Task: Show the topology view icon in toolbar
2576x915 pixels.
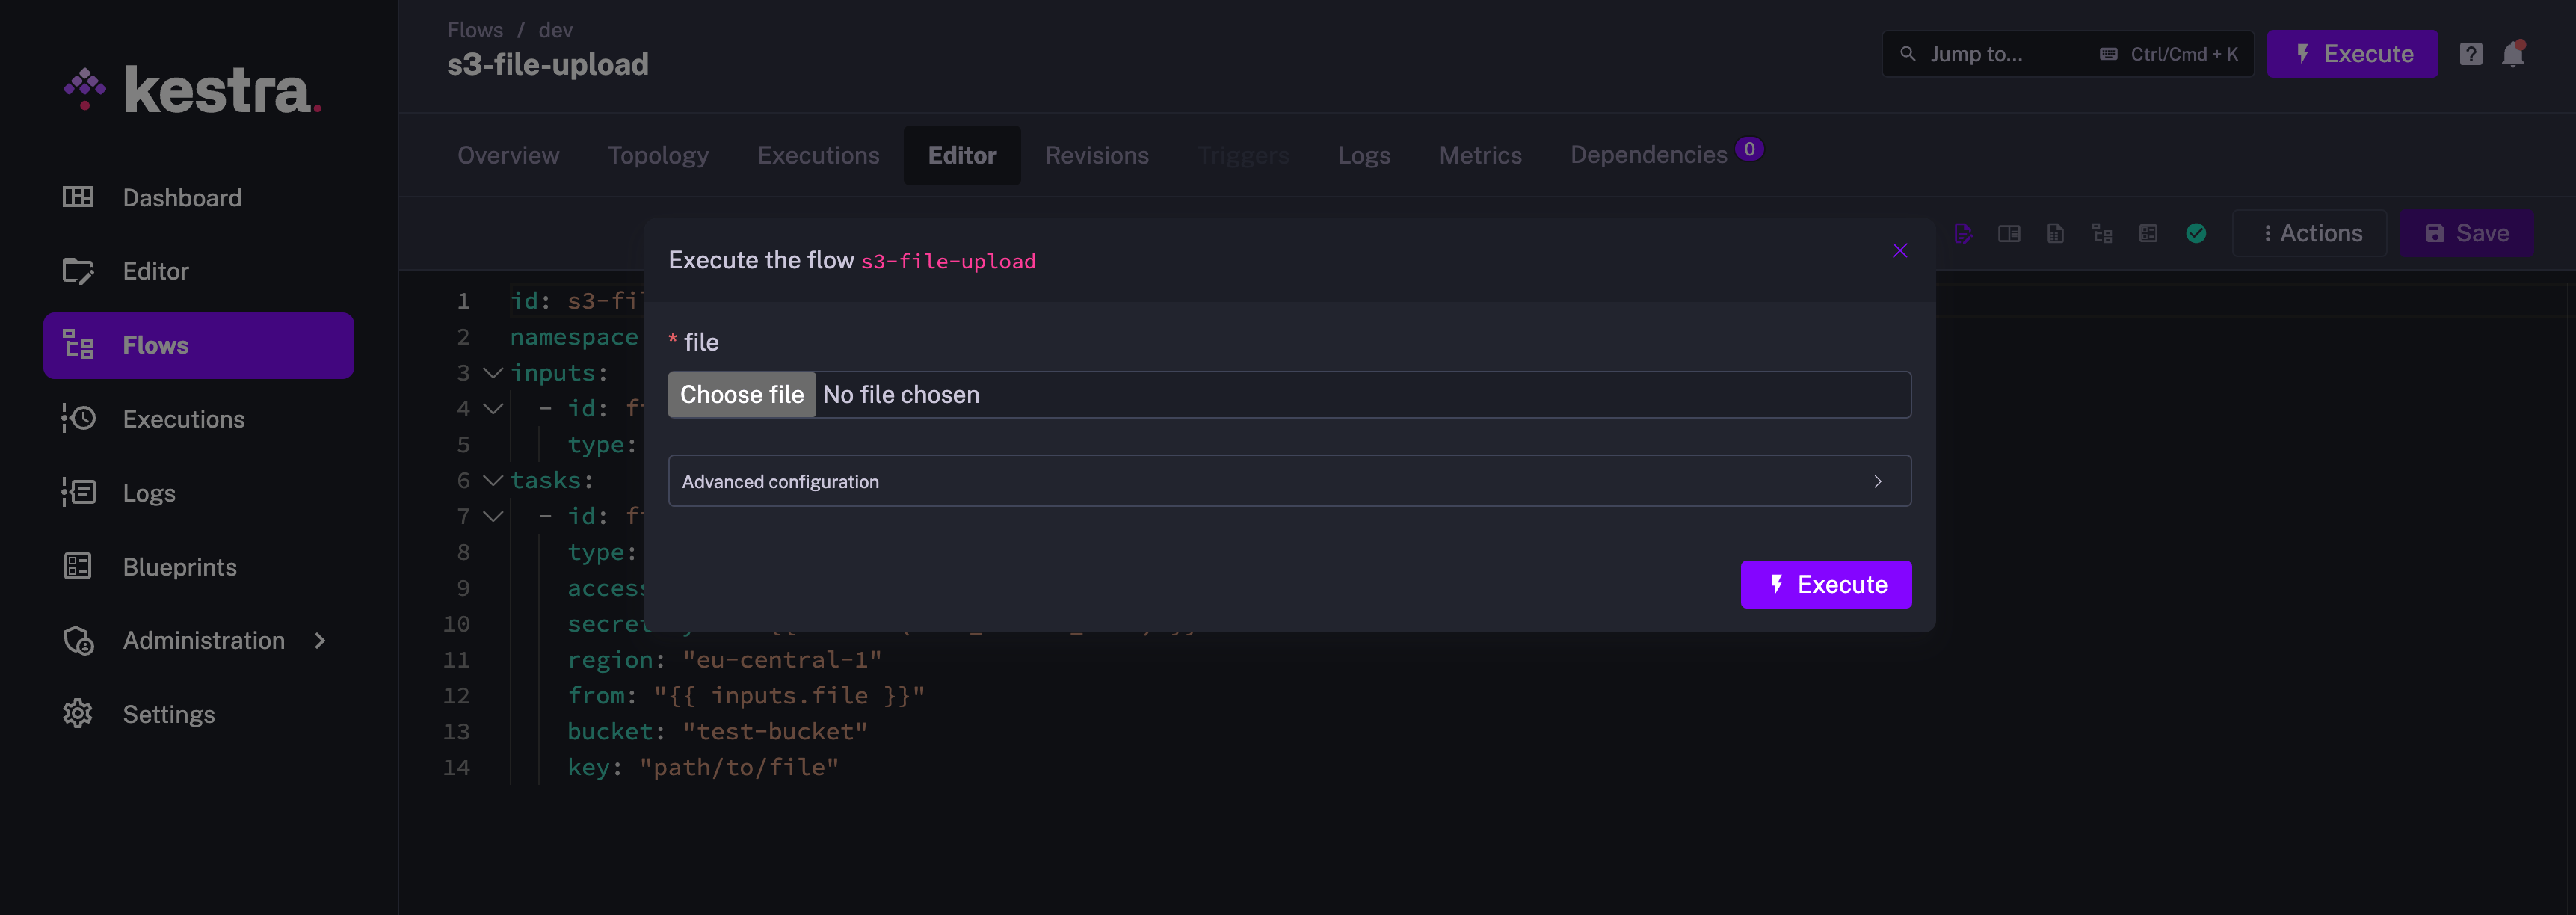Action: pyautogui.click(x=2101, y=233)
